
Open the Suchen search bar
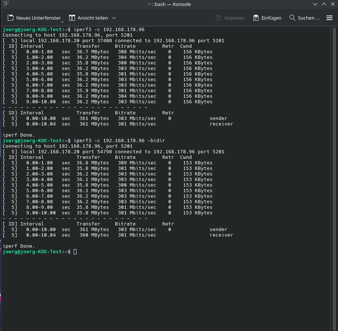pos(304,17)
